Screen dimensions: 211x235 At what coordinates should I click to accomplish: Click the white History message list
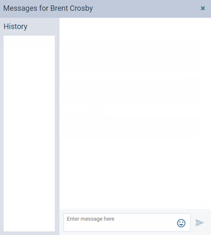coord(29,133)
